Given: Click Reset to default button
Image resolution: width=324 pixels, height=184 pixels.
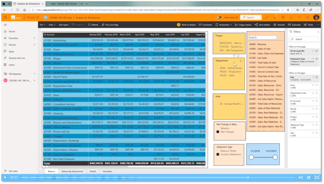Looking at the screenshot, I should tap(186, 25).
